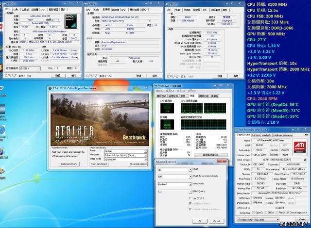The width and height of the screenshot is (311, 228).
Task: Click the CPU usage history graph
Action: (x=203, y=108)
